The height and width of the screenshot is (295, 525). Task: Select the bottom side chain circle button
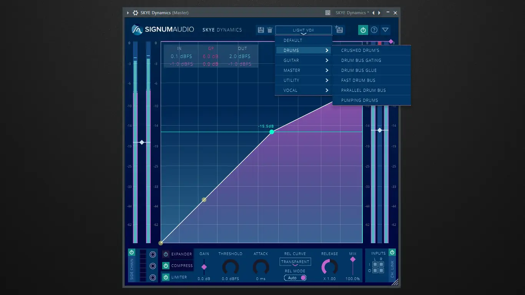[x=153, y=277]
